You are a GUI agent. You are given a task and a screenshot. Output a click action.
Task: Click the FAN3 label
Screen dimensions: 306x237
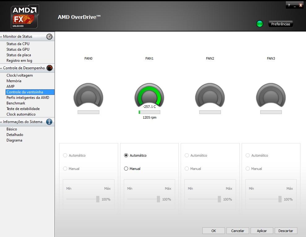pos(271,58)
